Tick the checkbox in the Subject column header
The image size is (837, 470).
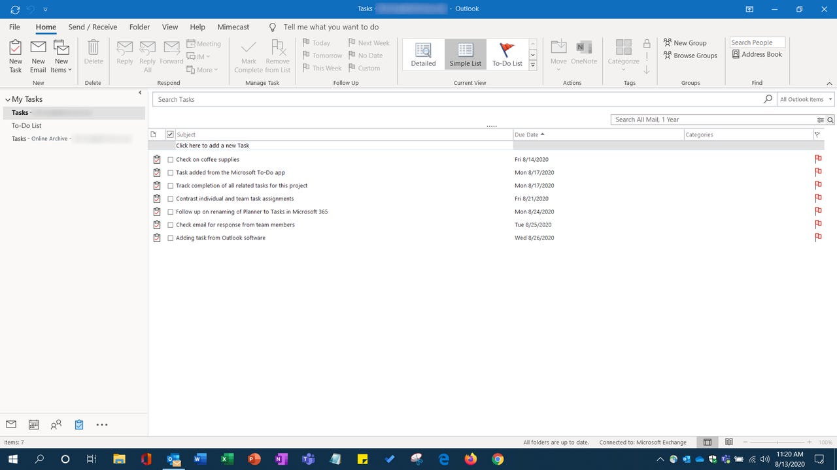[x=170, y=134]
